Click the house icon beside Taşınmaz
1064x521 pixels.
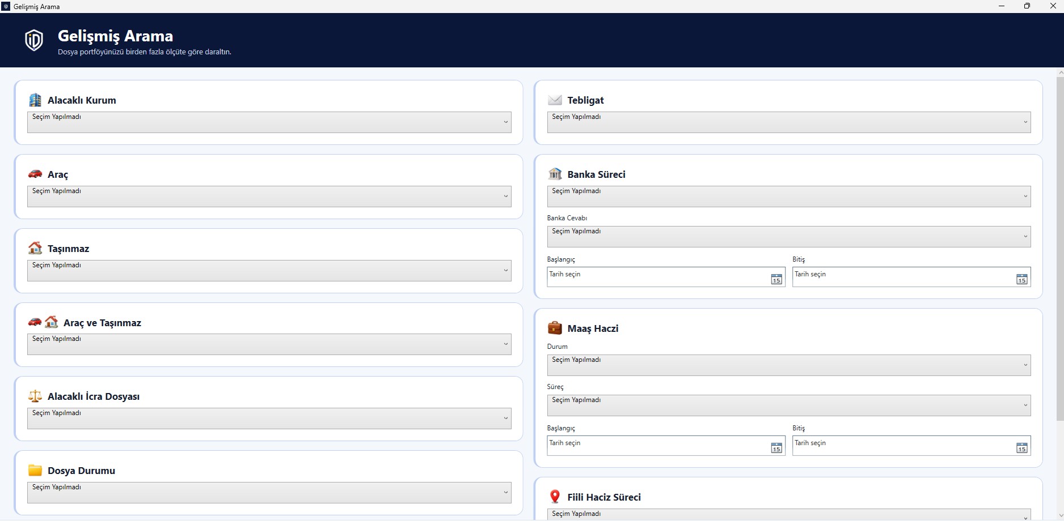coord(35,248)
